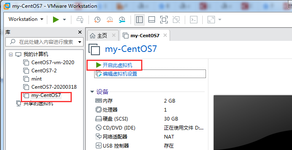
Task: Select the mint virtual machine
Action: [37, 79]
